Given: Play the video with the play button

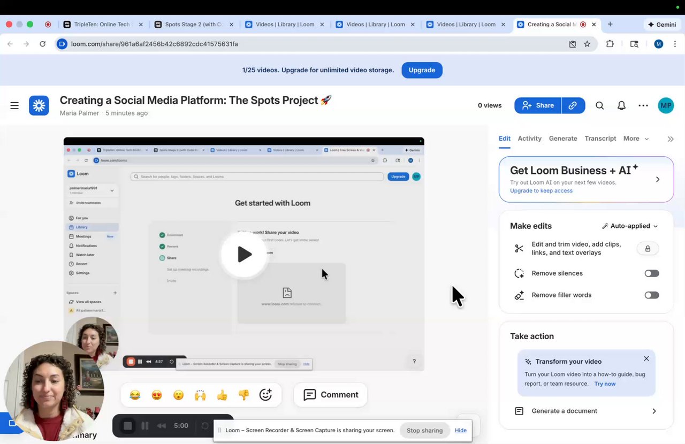Looking at the screenshot, I should pos(244,254).
